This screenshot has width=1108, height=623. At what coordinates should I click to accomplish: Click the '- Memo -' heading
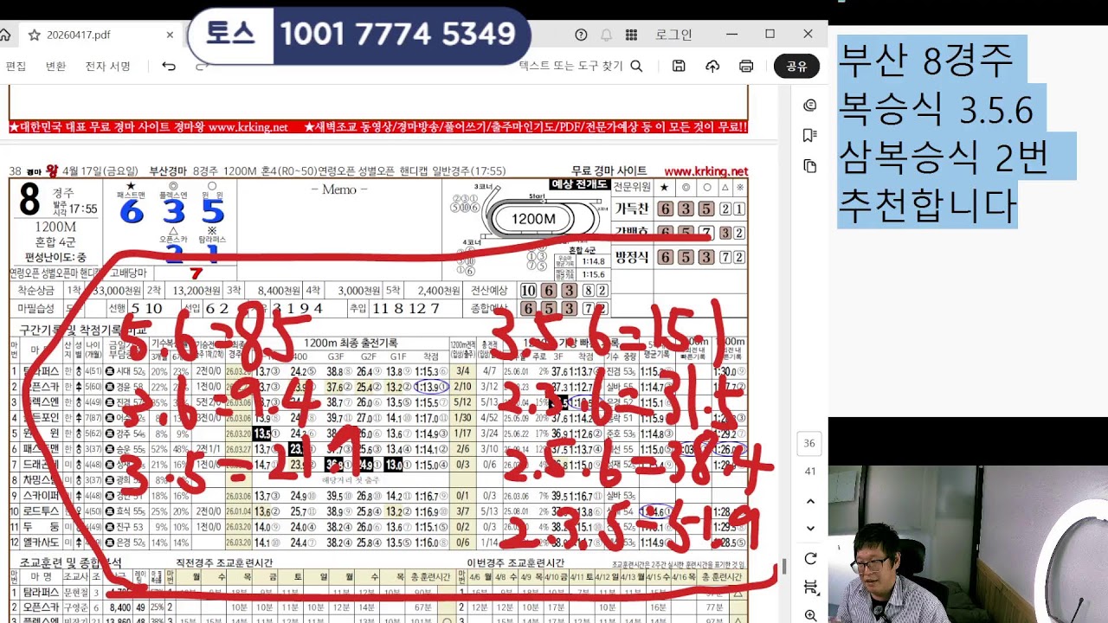point(338,189)
